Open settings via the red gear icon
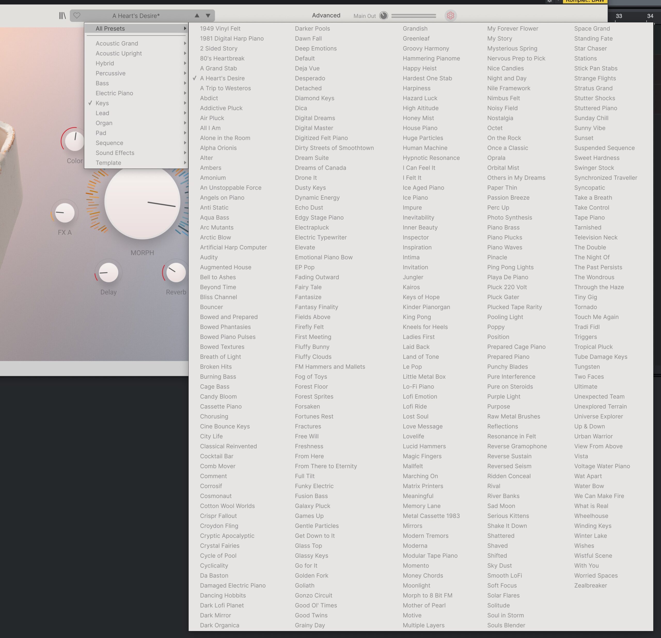The height and width of the screenshot is (638, 661). pyautogui.click(x=450, y=15)
